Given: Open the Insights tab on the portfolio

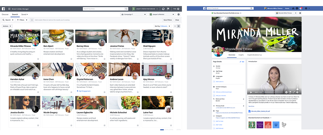Looking at the screenshot, I should click(241, 55).
